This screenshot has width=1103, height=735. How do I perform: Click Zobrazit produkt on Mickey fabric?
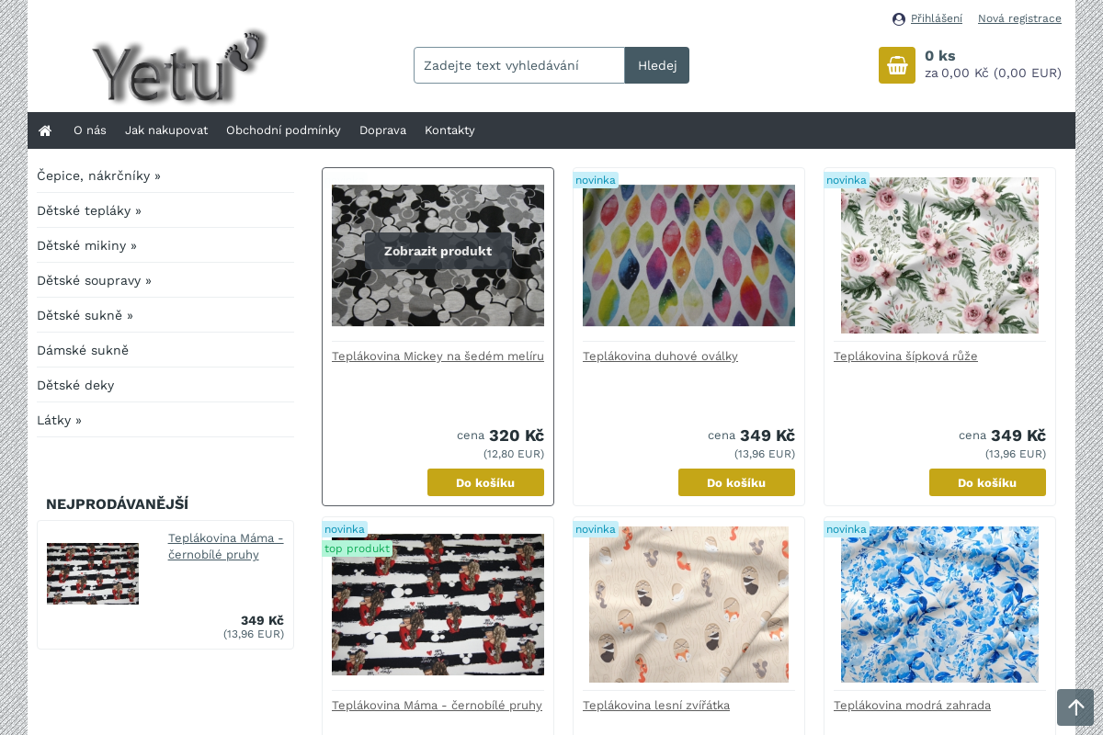click(438, 251)
